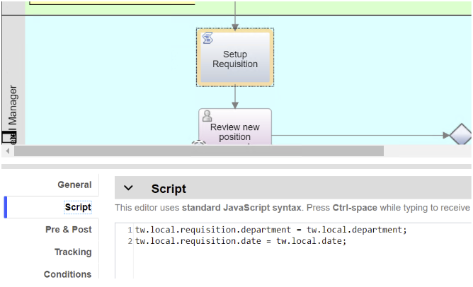Click the flow line to the gateway
The width and height of the screenshot is (473, 287).
pos(360,136)
